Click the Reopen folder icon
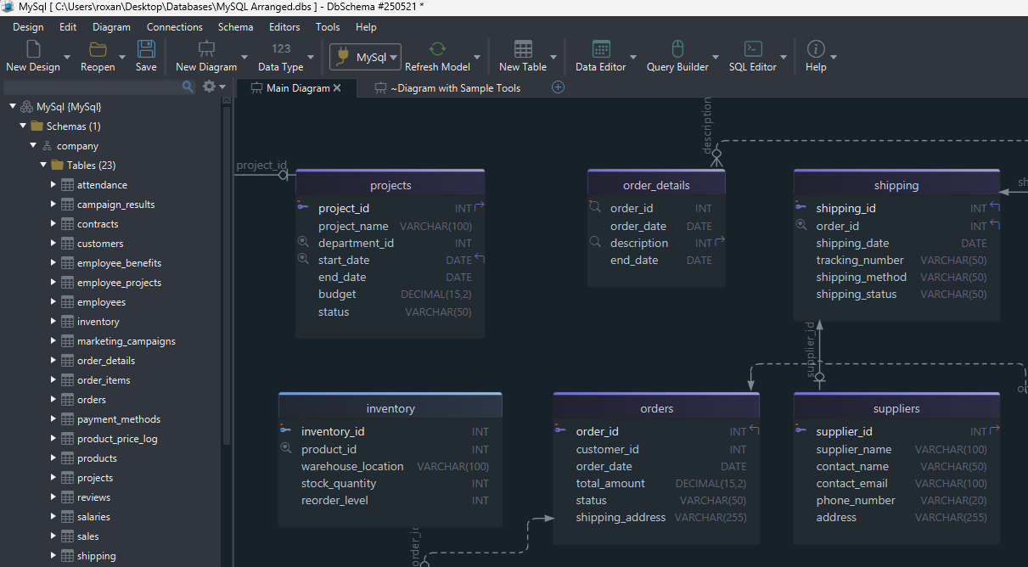Image resolution: width=1028 pixels, height=567 pixels. pos(98,49)
